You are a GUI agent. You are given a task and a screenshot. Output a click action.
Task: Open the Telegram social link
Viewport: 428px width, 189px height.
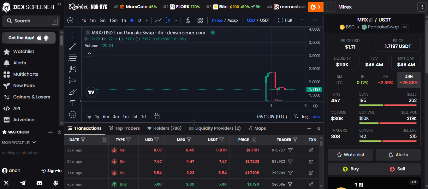[x=23, y=183]
